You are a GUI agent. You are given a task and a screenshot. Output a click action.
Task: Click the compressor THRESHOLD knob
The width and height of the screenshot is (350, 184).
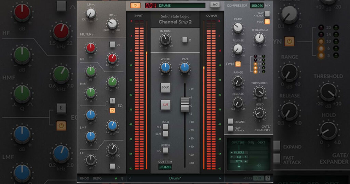tap(259, 38)
